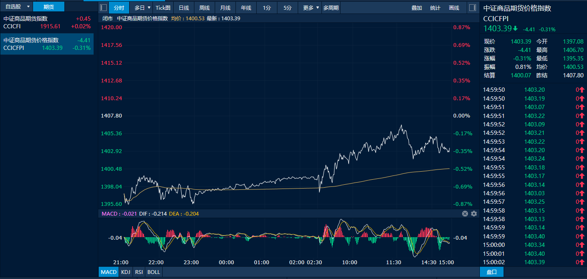Open MACD indicator settings gear
This screenshot has height=279, width=587.
(474, 214)
